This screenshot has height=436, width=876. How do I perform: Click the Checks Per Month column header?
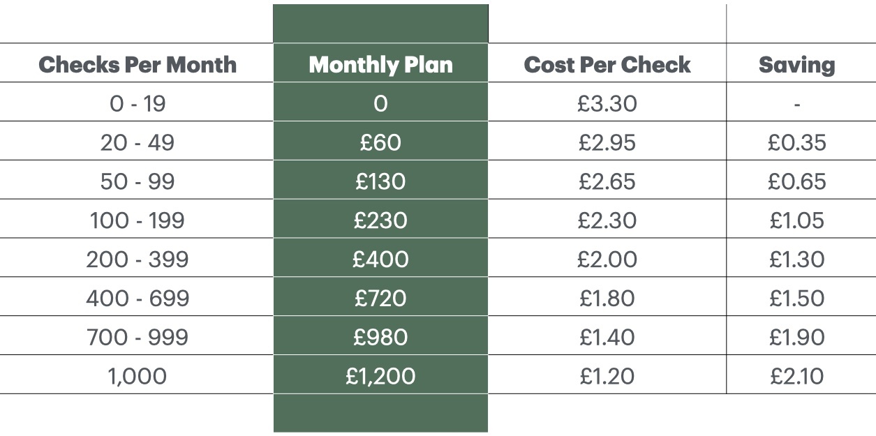click(137, 65)
